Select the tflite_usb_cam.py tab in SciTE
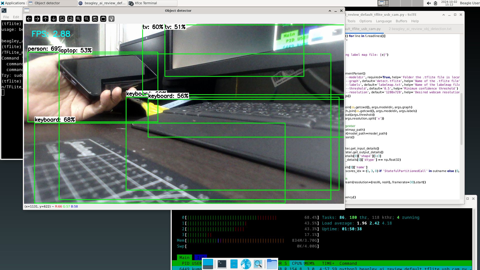Image resolution: width=480 pixels, height=270 pixels. (364, 29)
